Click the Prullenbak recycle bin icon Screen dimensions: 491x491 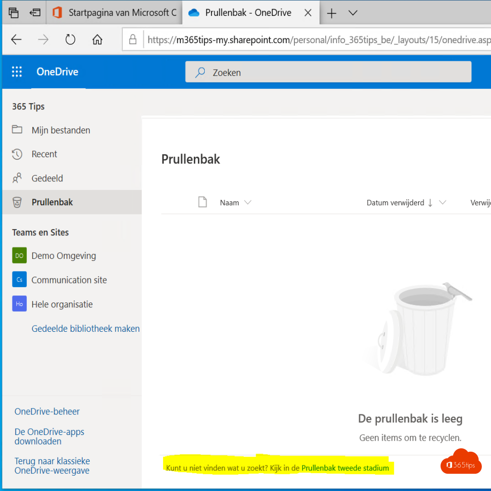(x=17, y=202)
